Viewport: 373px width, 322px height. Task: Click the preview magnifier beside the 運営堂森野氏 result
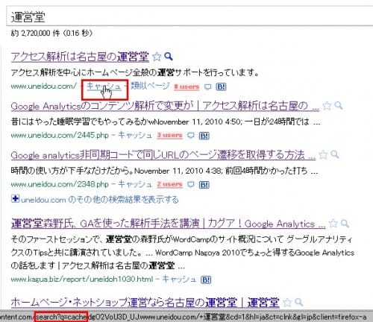[345, 224]
